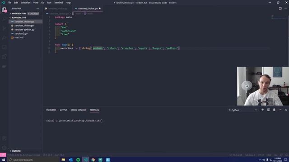
Task: Open Spotify from the taskbar
Action: pyautogui.click(x=78, y=160)
